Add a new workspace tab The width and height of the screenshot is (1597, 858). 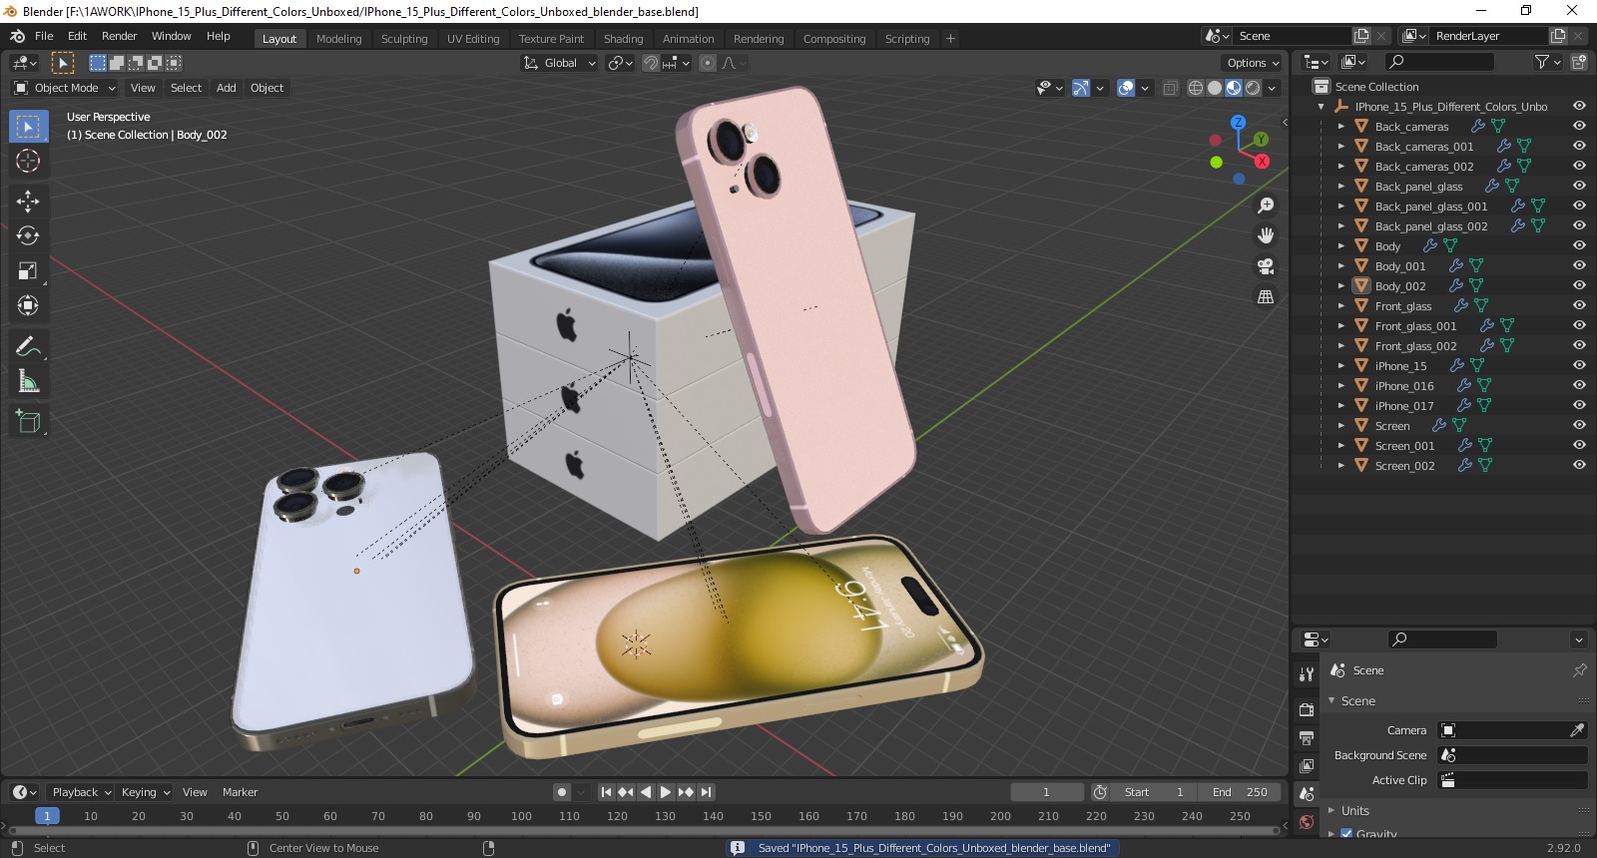[x=950, y=39]
